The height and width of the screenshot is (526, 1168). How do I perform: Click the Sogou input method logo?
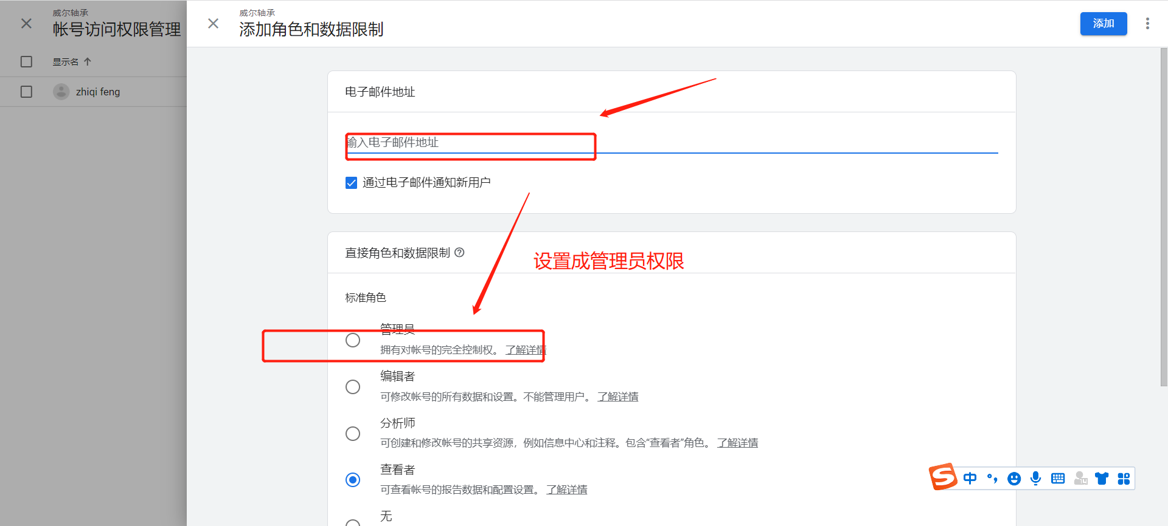point(943,477)
